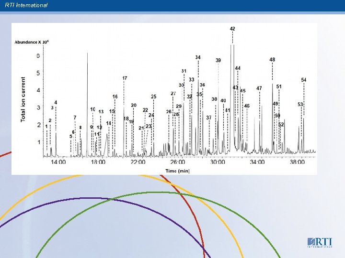
Task: Select the y-axis tick value 5
Action: pyautogui.click(x=38, y=73)
